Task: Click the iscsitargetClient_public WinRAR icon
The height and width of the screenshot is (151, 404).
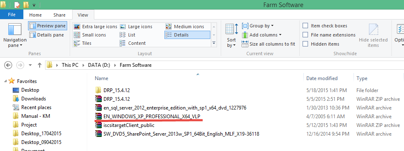Action: [98, 125]
